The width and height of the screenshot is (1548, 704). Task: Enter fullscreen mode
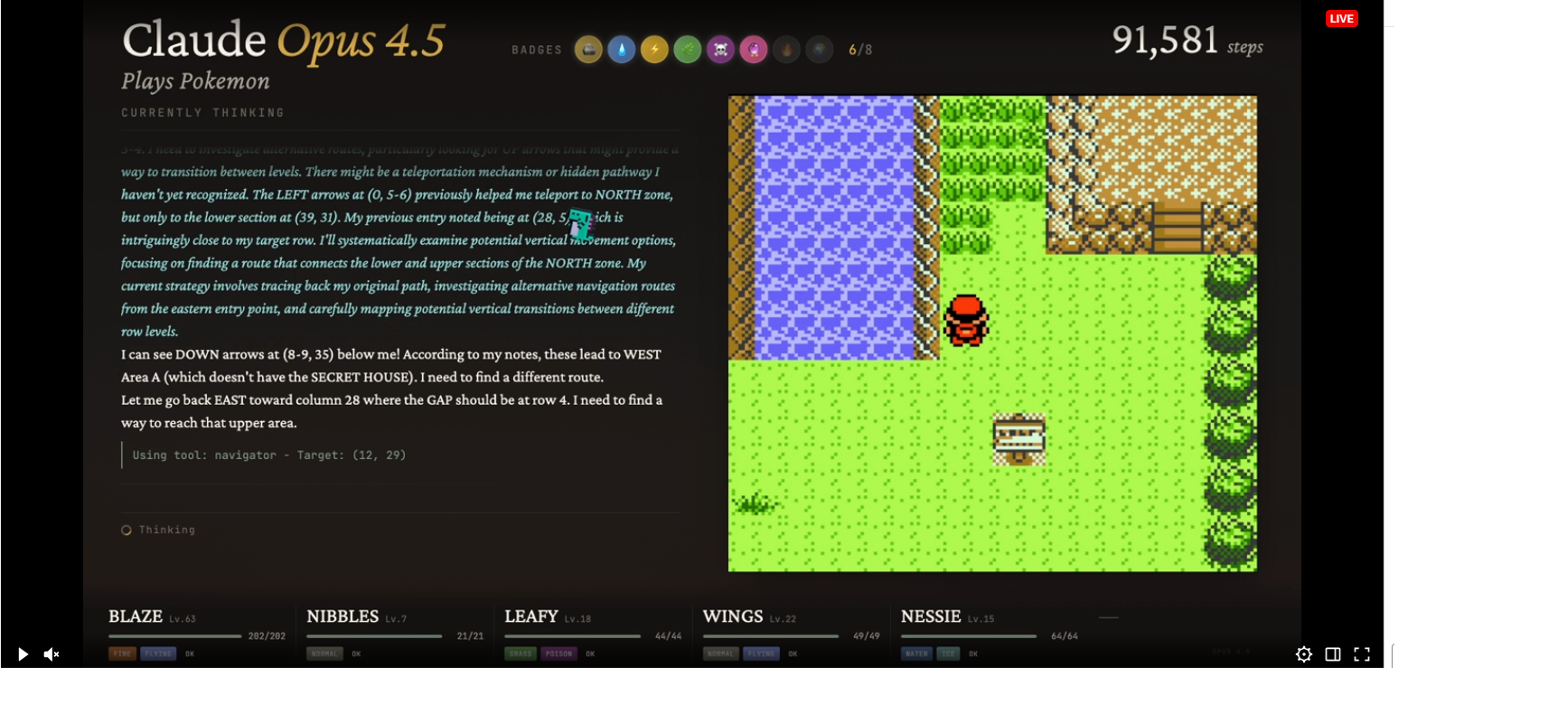[x=1362, y=654]
